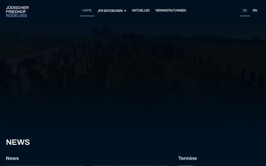This screenshot has height=166, width=266.
Task: Switch language to EN
Action: tap(255, 11)
